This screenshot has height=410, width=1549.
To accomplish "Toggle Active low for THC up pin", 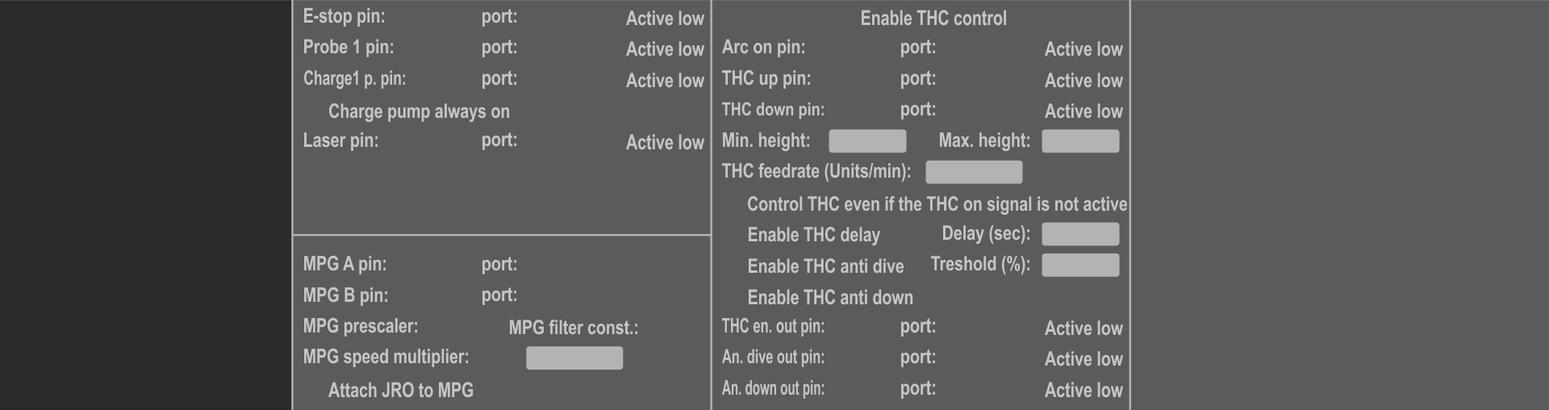I will pyautogui.click(x=1083, y=81).
